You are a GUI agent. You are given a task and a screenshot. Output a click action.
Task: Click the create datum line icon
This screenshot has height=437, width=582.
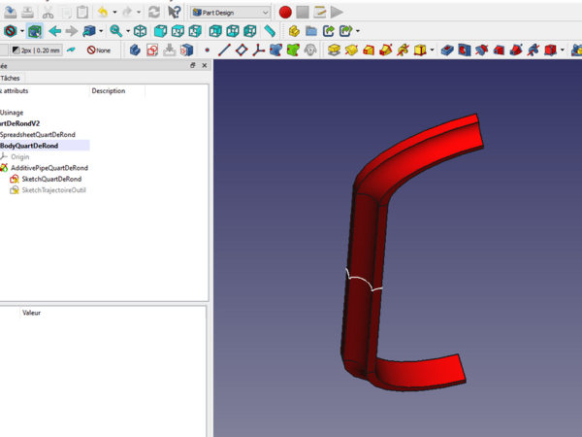click(x=224, y=50)
